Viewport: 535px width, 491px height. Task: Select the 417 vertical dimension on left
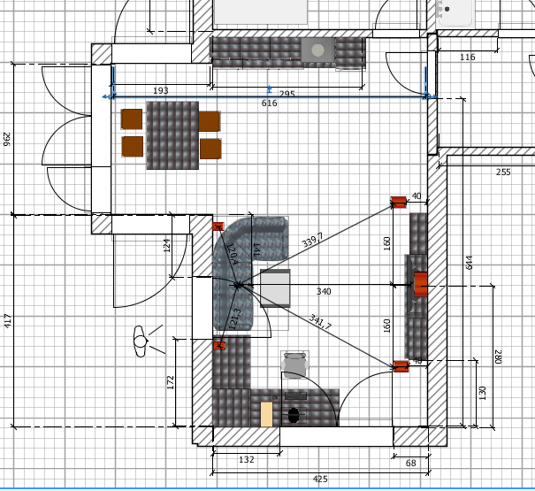point(7,319)
